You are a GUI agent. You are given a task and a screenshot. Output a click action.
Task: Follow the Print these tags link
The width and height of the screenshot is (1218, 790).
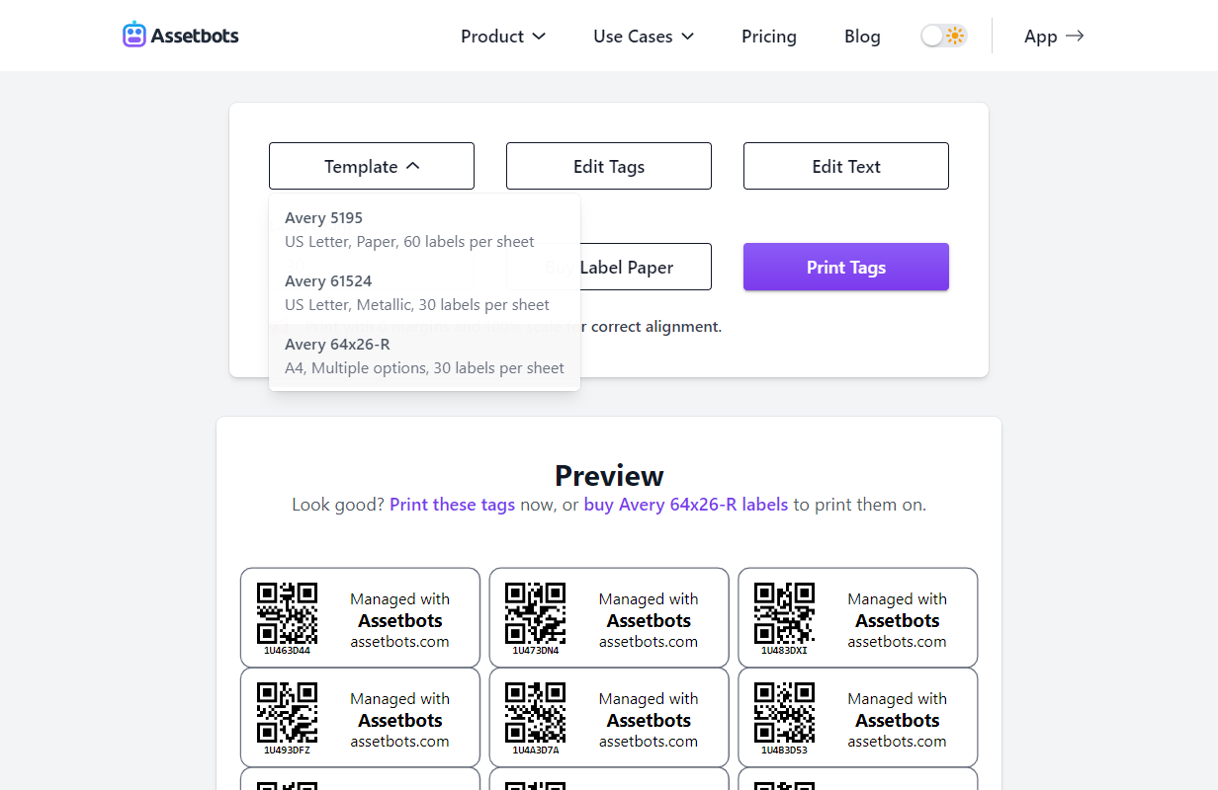[x=452, y=505]
